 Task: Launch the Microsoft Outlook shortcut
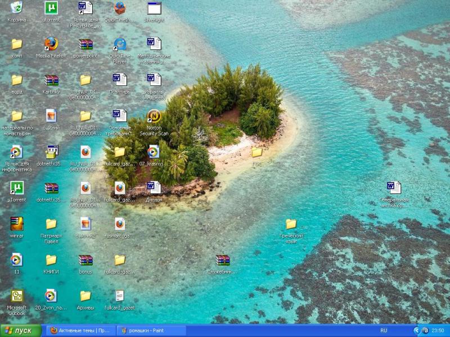(17, 296)
